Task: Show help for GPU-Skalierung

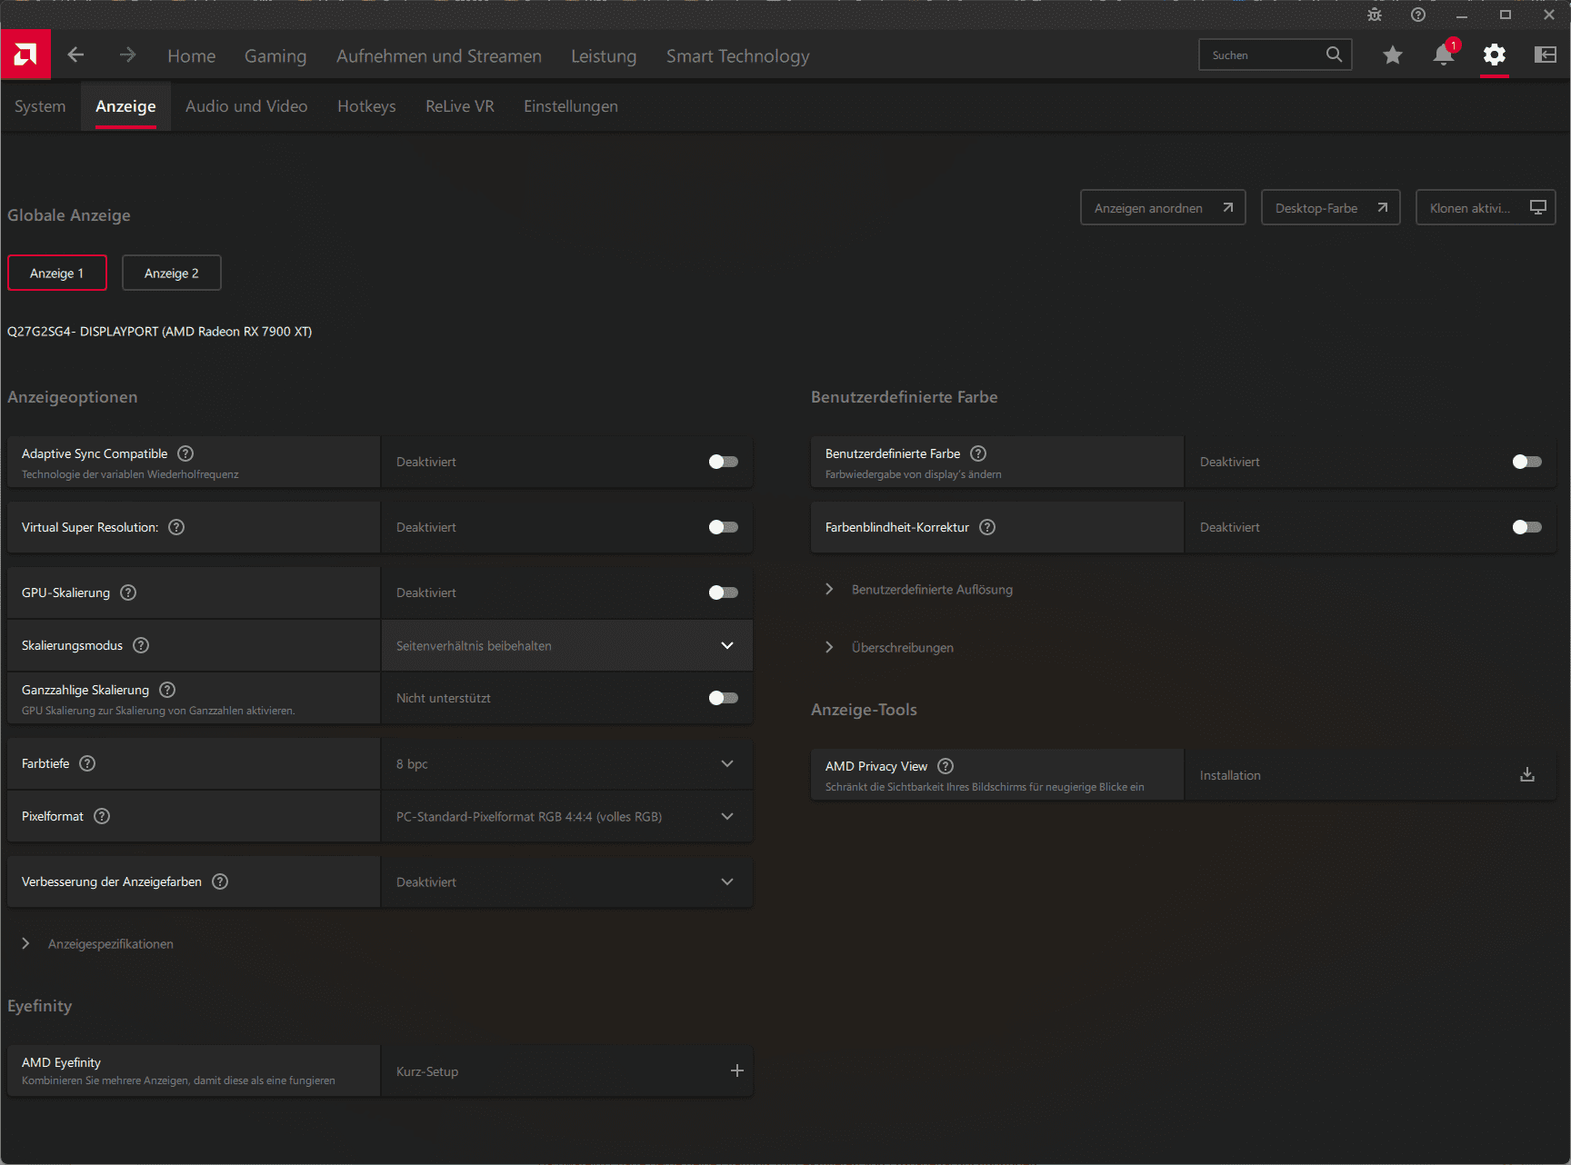Action: click(128, 592)
